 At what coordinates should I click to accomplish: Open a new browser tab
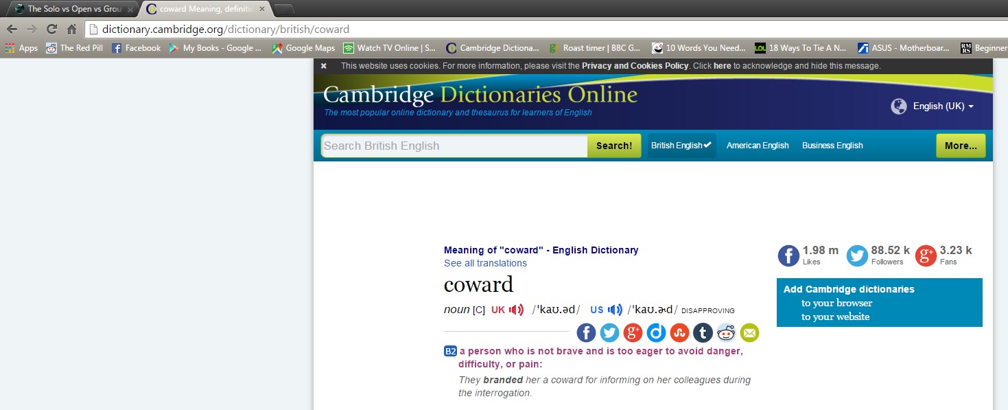(x=284, y=9)
